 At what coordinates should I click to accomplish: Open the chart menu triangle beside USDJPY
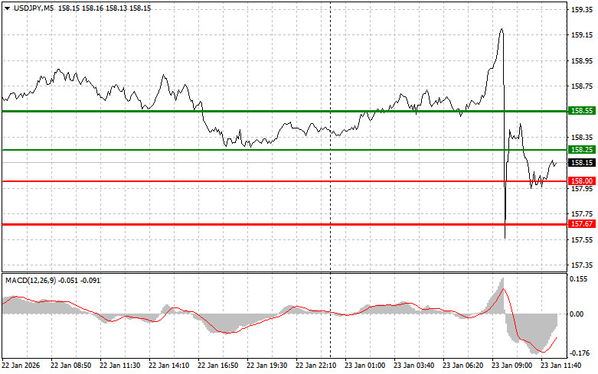click(7, 8)
